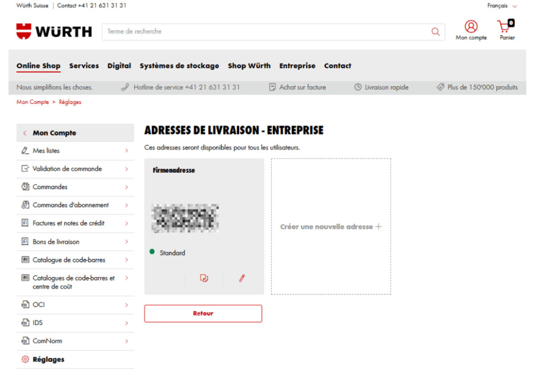Select the IDS sidebar label
This screenshot has height=382, width=535.
click(38, 323)
